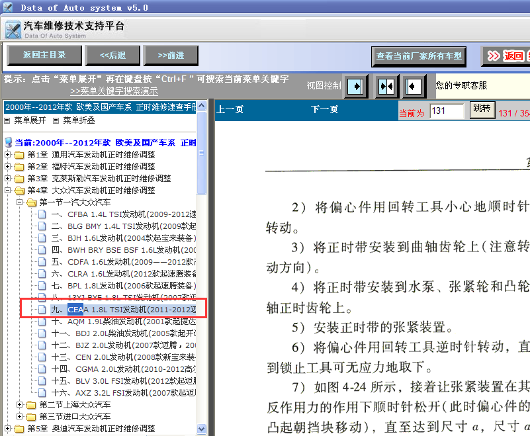Click document icon of CLRA 1.6L
The height and width of the screenshot is (436, 530).
pos(42,274)
